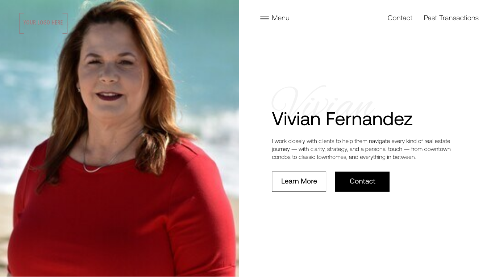This screenshot has height=278, width=495.
Task: Click the word 'Fernandez' in the heading
Action: [x=369, y=119]
